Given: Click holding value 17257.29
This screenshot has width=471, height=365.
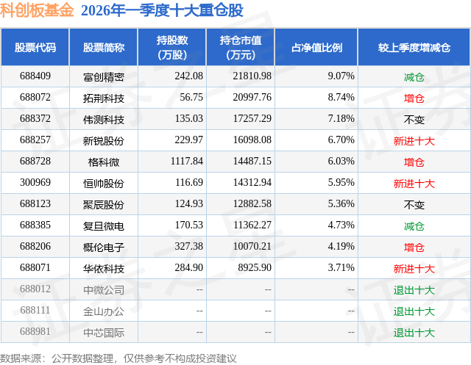Looking at the screenshot, I should [x=252, y=119].
